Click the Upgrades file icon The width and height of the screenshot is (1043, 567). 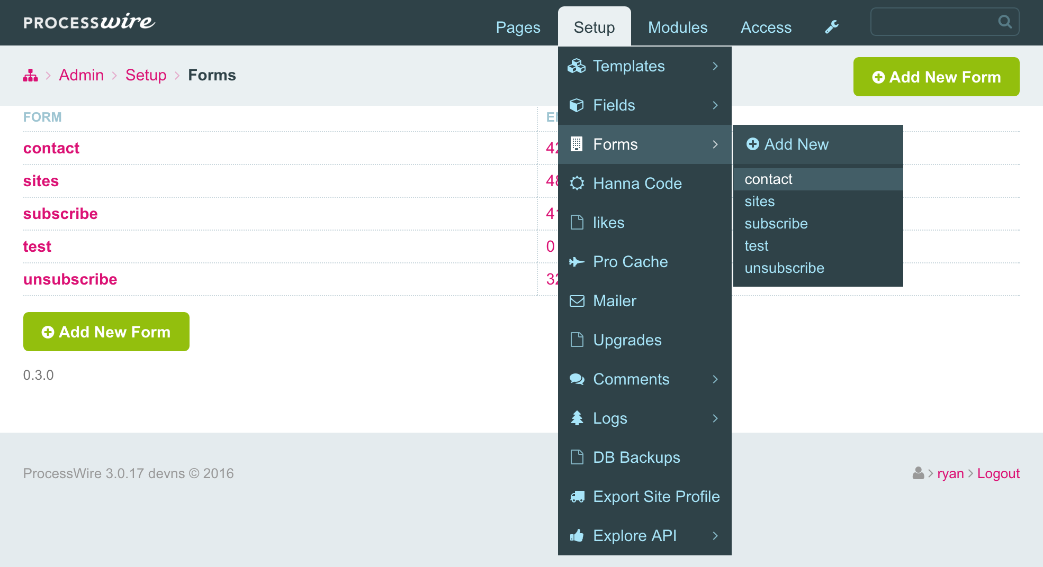[x=577, y=340]
